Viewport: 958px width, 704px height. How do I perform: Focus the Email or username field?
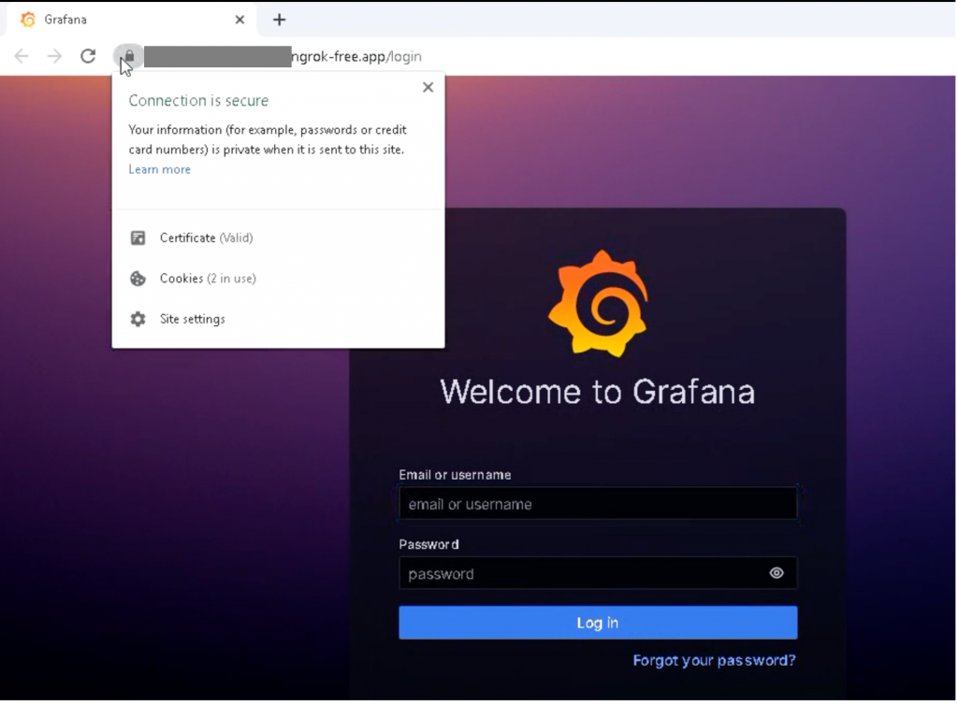pyautogui.click(x=598, y=504)
